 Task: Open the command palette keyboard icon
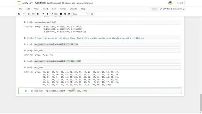click(92, 14)
